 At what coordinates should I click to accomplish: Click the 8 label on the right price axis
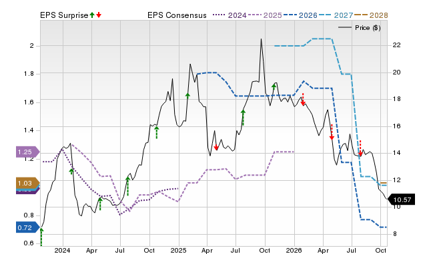(395, 234)
